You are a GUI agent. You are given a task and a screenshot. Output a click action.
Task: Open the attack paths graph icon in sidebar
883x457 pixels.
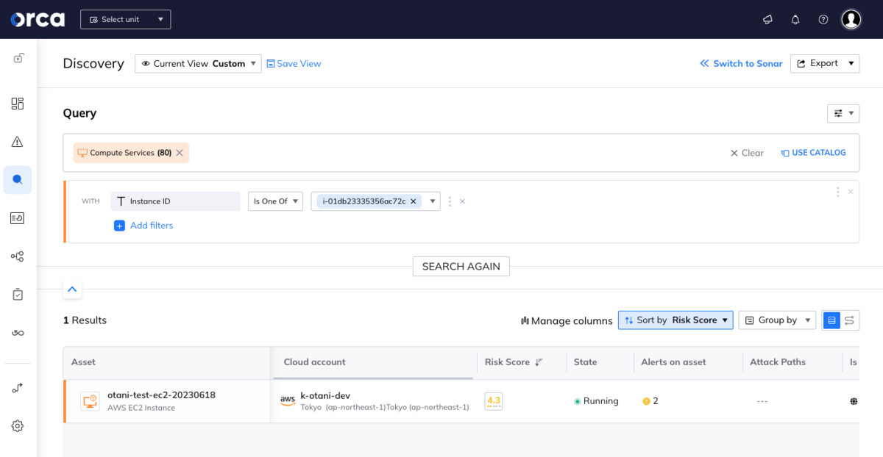point(18,256)
